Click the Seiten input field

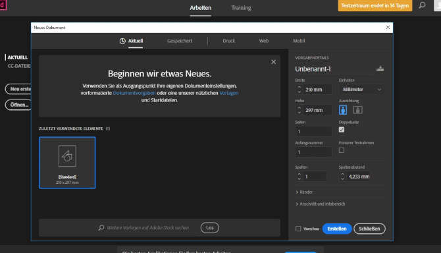click(313, 131)
